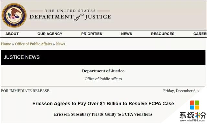The width and height of the screenshot is (207, 124).
Task: Click the Department of Justice seal logo
Action: pos(14,15)
